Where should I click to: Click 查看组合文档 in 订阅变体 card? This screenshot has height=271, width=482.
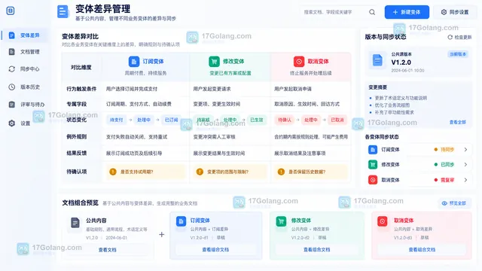point(215,249)
